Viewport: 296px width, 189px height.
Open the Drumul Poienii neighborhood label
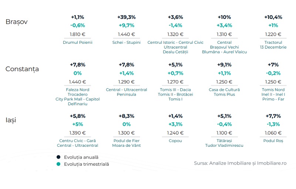point(78,43)
